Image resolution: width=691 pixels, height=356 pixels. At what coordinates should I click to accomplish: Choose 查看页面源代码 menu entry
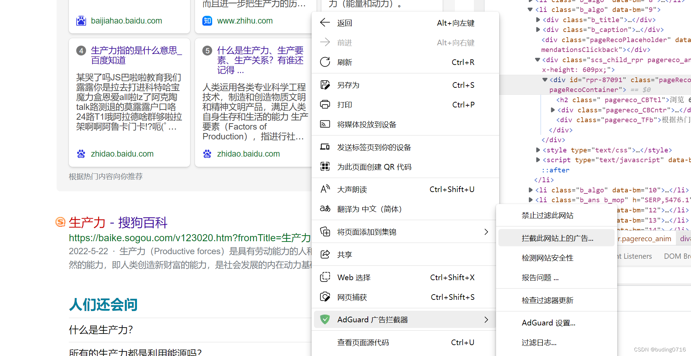coord(405,342)
